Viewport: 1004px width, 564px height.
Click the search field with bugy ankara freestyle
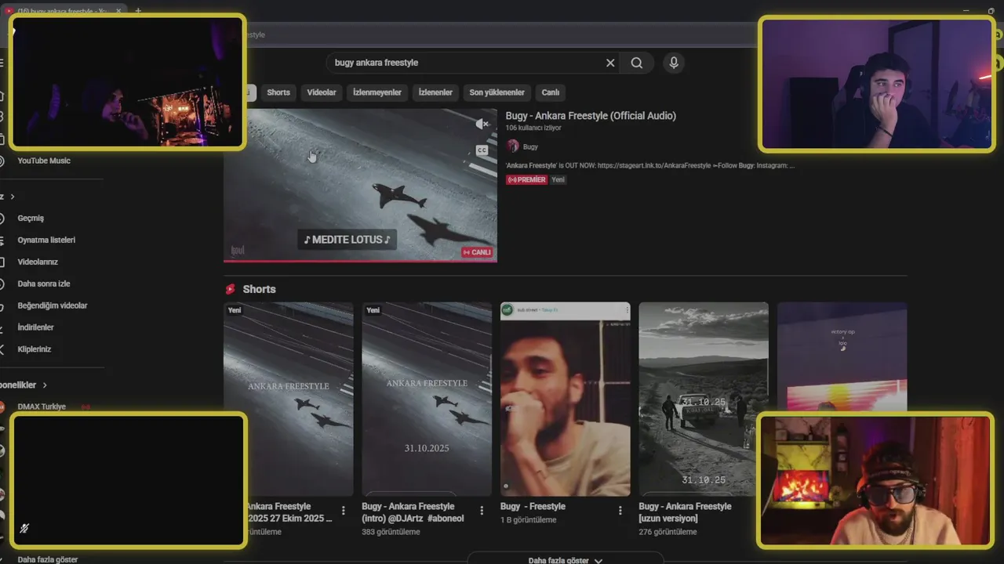pyautogui.click(x=467, y=63)
